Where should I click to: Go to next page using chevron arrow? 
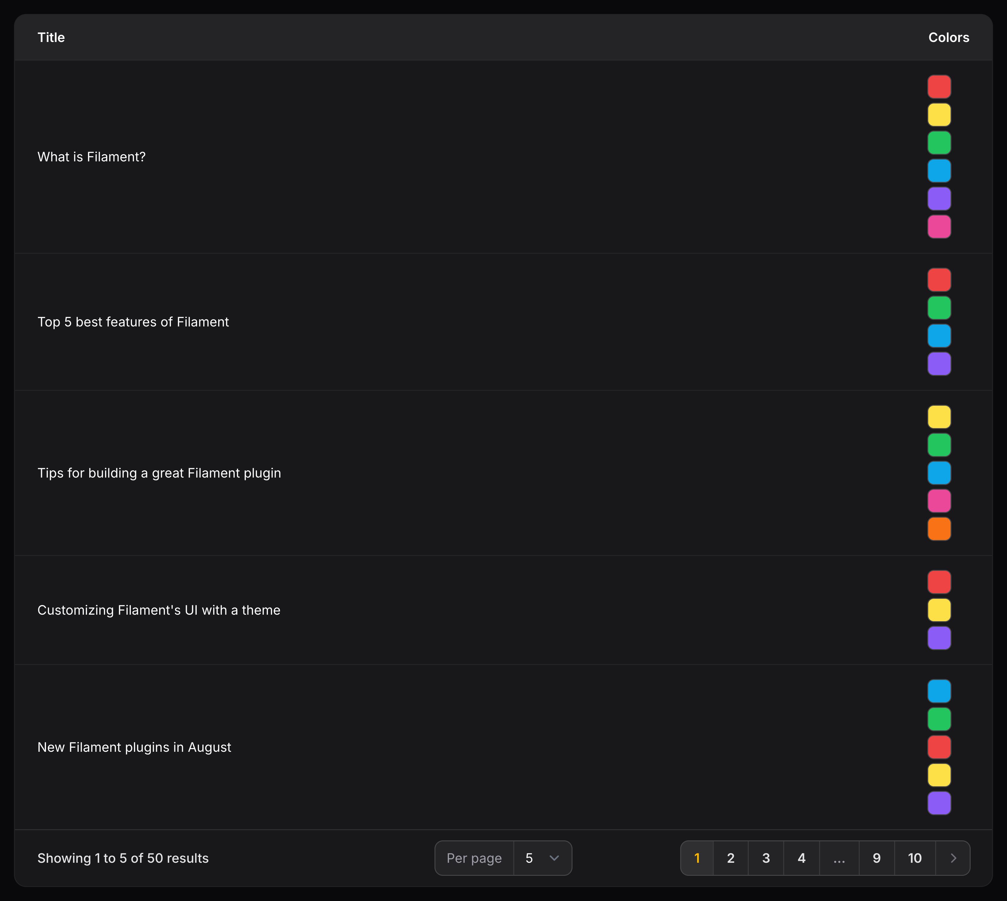(x=953, y=858)
